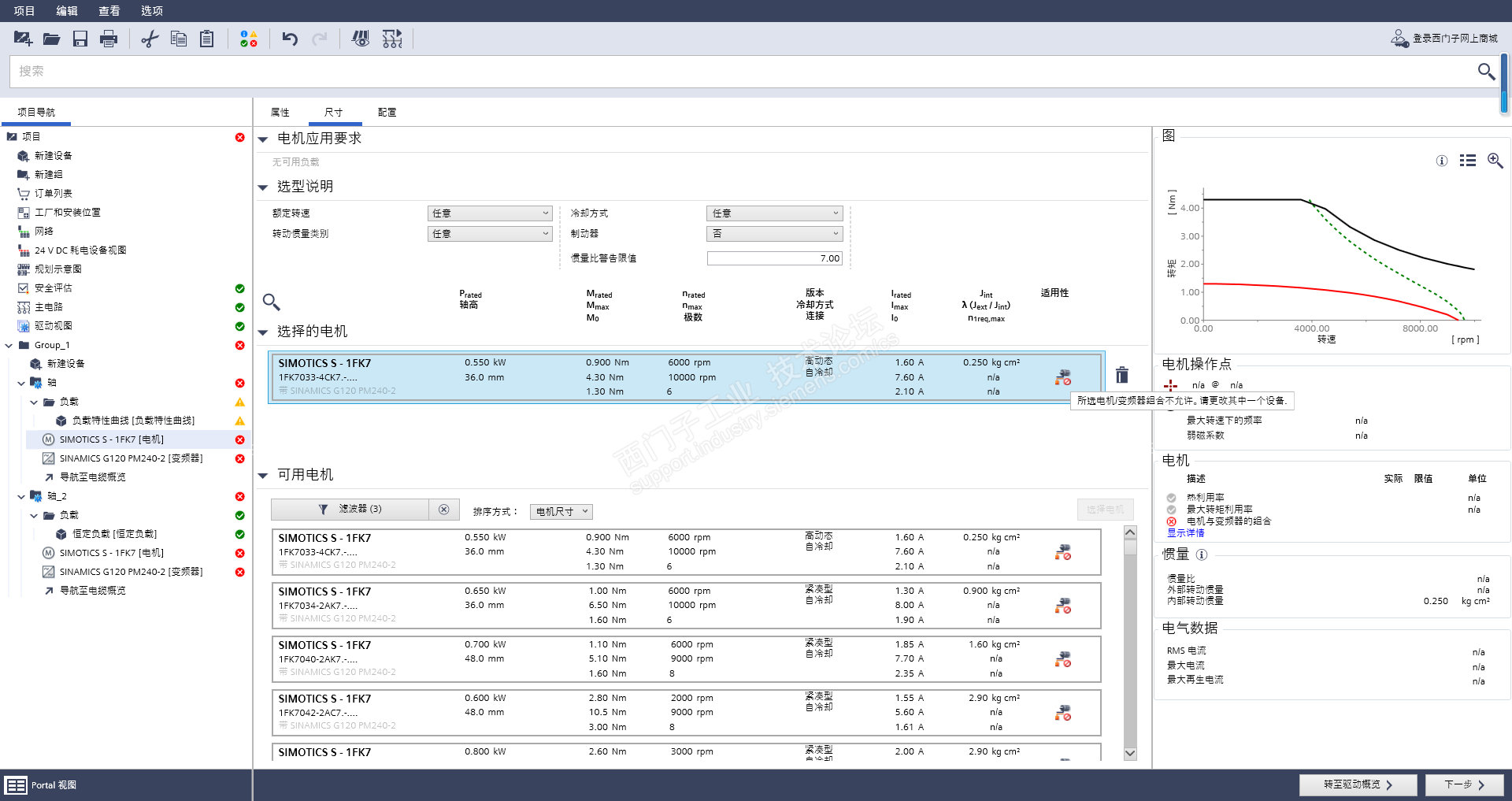
Task: Click the 惯量 info icon
Action: 1202,554
